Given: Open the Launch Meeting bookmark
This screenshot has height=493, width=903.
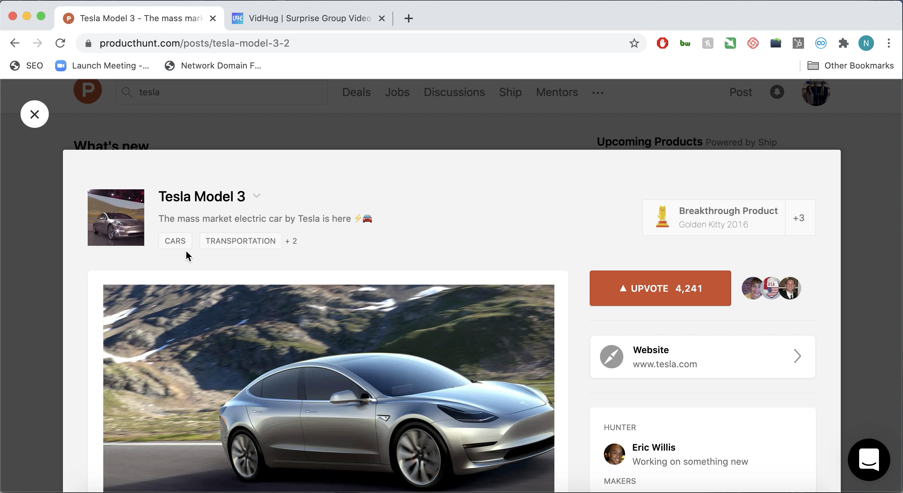Looking at the screenshot, I should [102, 66].
